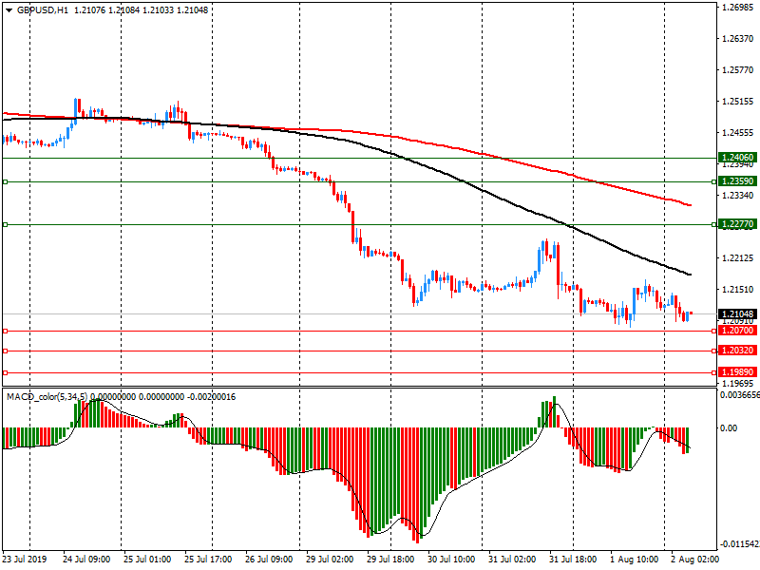Click the 25 Jul 17:00 time axis label
The width and height of the screenshot is (760, 570).
tap(208, 560)
